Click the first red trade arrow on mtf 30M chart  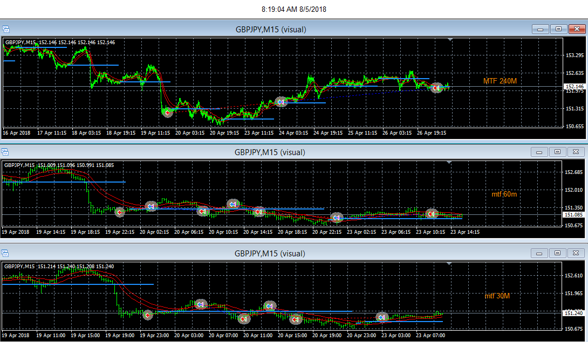coord(148,316)
